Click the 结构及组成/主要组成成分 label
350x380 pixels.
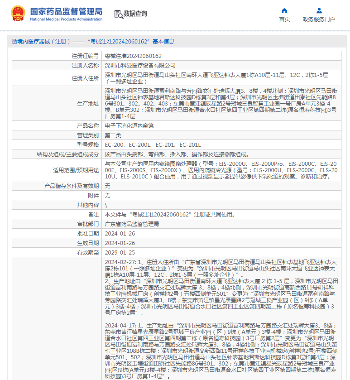point(68,154)
